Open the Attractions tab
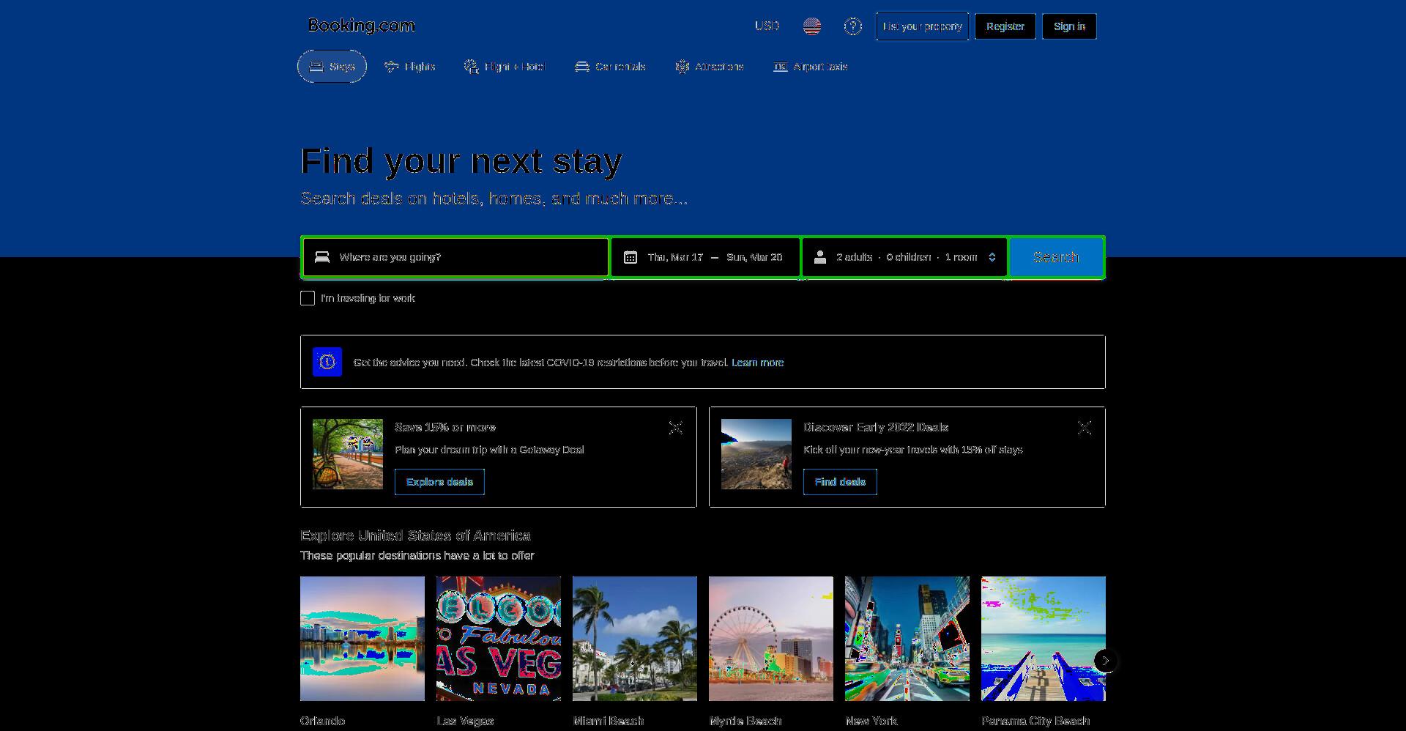The height and width of the screenshot is (731, 1406). [x=709, y=67]
